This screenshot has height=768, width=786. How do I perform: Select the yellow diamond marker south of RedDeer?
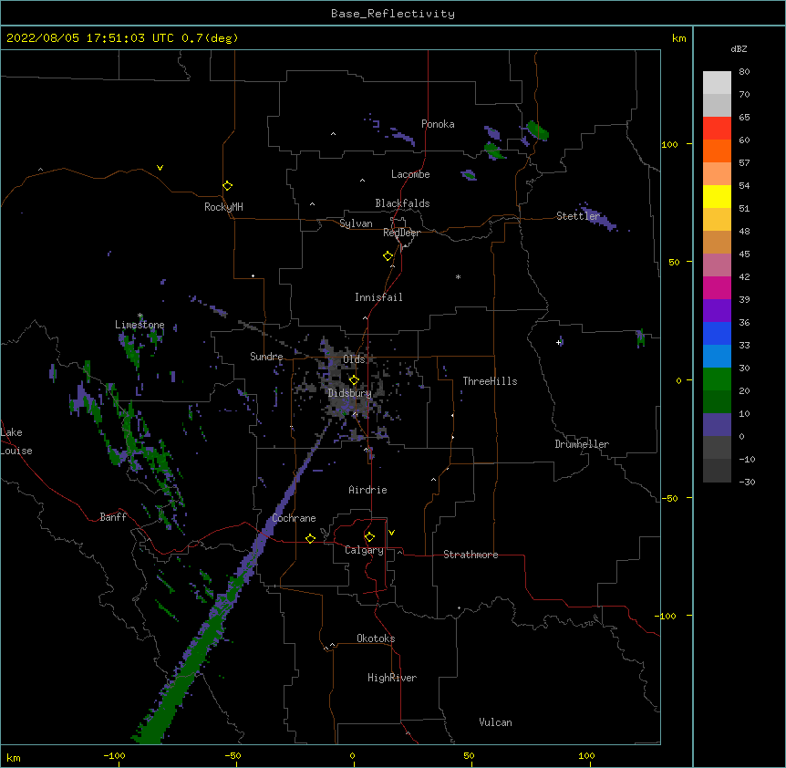[388, 256]
